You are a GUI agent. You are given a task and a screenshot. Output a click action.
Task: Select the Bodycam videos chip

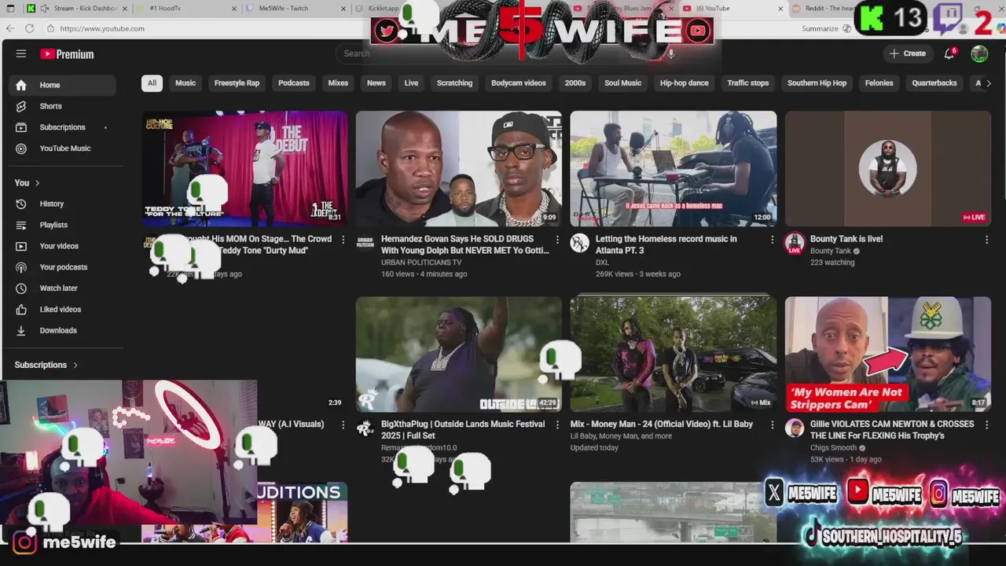(x=519, y=83)
